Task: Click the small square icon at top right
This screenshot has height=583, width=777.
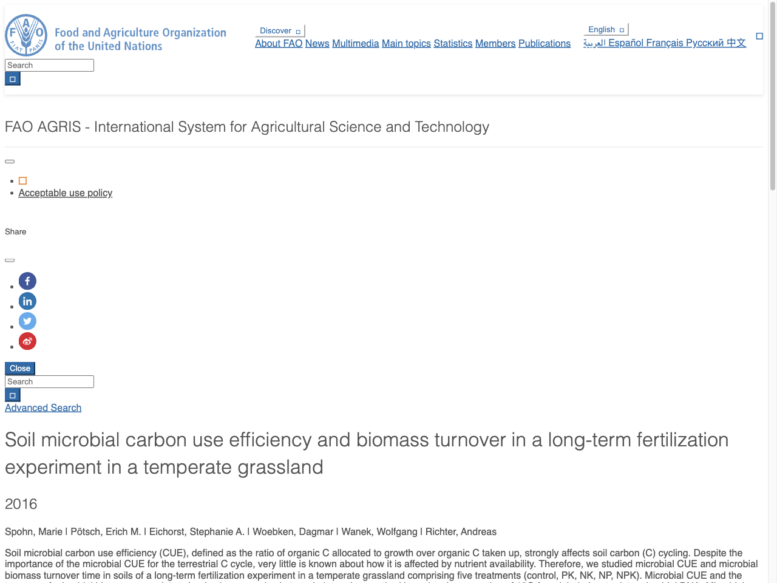Action: pos(759,36)
